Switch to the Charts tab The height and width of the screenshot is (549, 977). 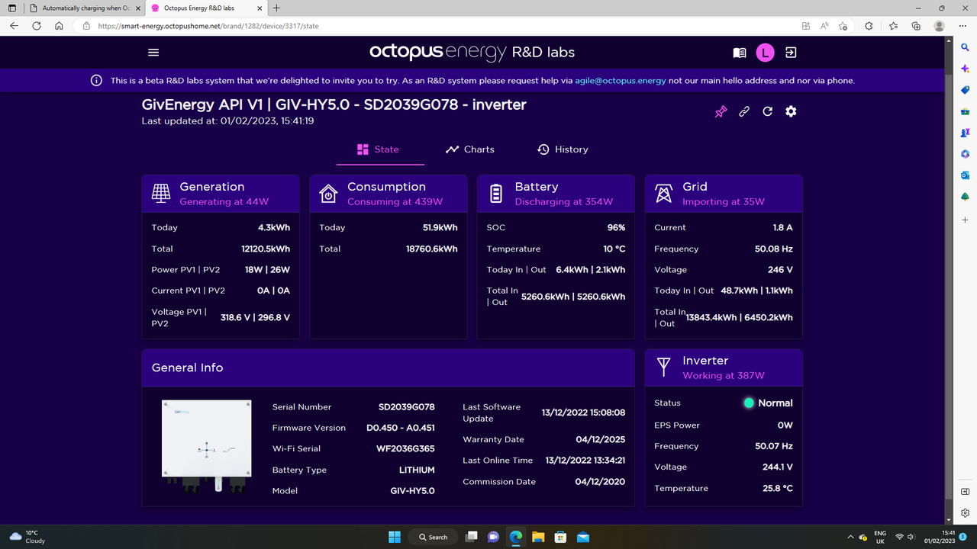(x=470, y=149)
